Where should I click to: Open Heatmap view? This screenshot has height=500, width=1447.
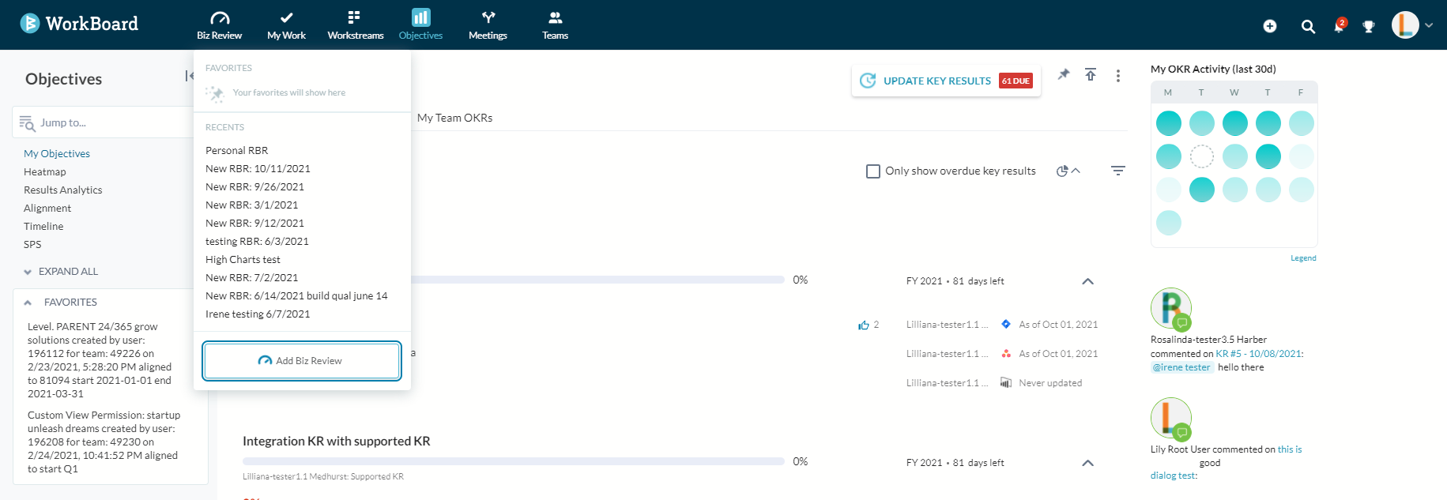point(45,171)
